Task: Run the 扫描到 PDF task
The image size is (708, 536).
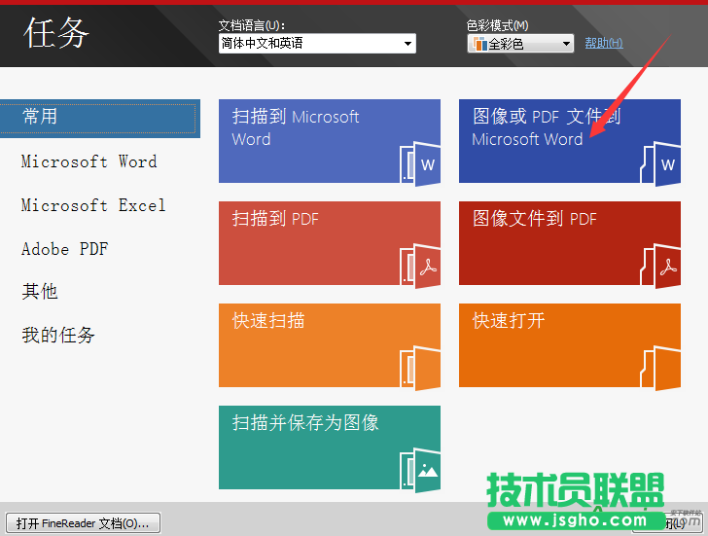Action: 330,243
